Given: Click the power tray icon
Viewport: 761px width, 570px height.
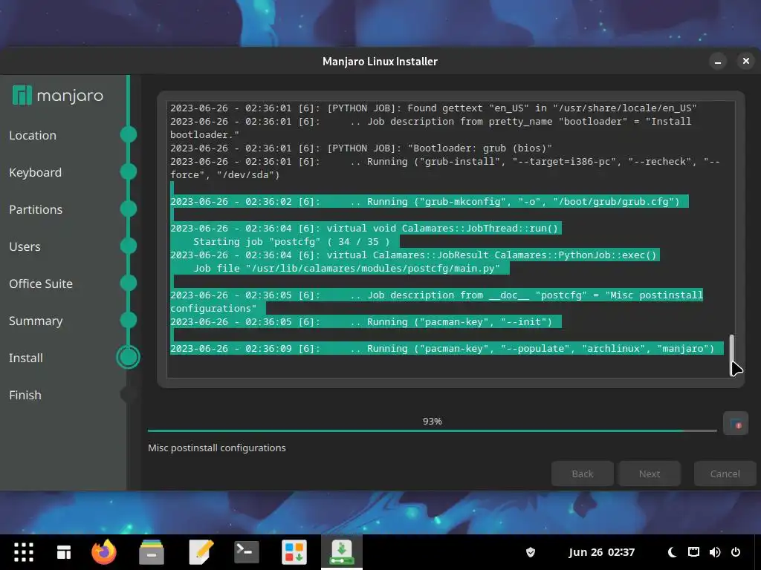Looking at the screenshot, I should pos(736,552).
